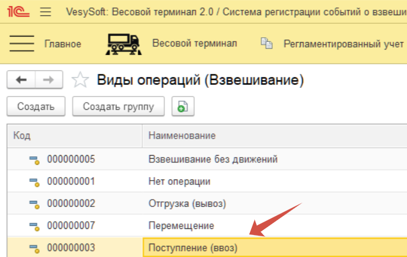Add the page to favorites with star
This screenshot has width=407, height=257.
[x=81, y=80]
